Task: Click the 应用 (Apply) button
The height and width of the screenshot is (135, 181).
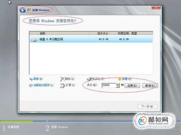Action: (x=132, y=86)
